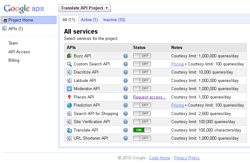Click the Diacritize API icon
The image size is (250, 163).
(x=69, y=72)
